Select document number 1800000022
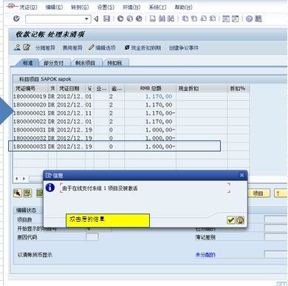 [30, 121]
